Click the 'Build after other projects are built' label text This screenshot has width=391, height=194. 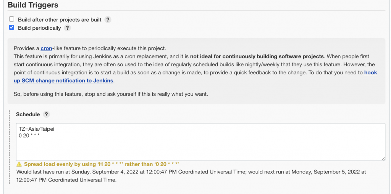pyautogui.click(x=60, y=19)
